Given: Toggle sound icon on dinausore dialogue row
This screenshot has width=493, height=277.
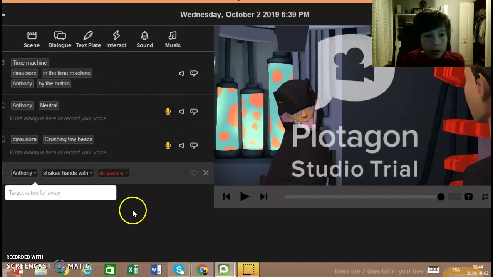Looking at the screenshot, I should point(181,145).
